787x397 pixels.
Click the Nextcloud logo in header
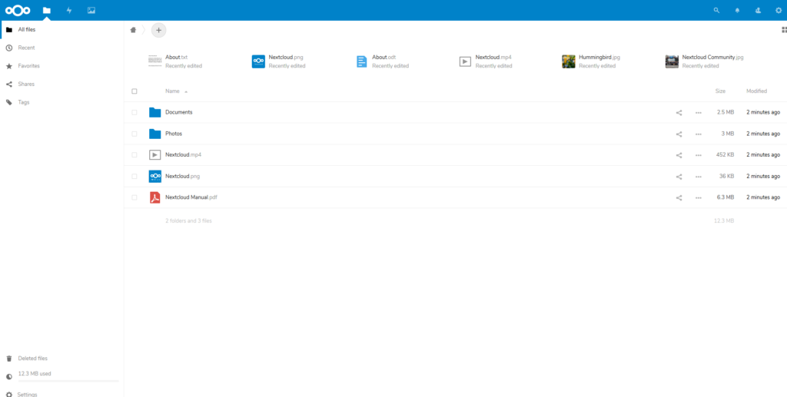click(18, 10)
